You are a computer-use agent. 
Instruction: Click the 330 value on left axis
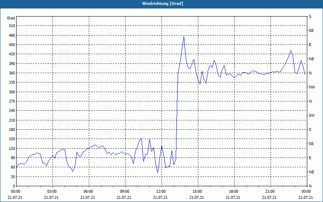[x=12, y=82]
